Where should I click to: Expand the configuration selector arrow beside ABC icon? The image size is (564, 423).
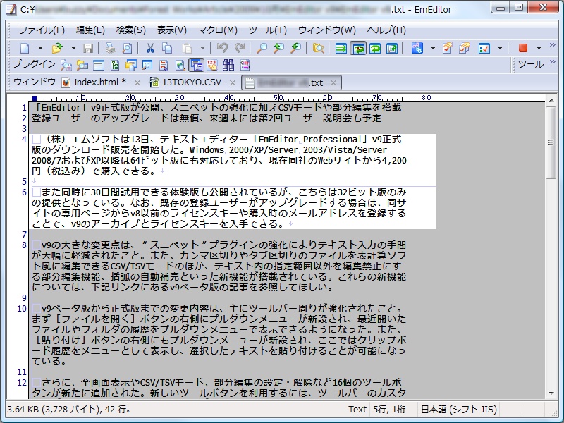pos(433,48)
